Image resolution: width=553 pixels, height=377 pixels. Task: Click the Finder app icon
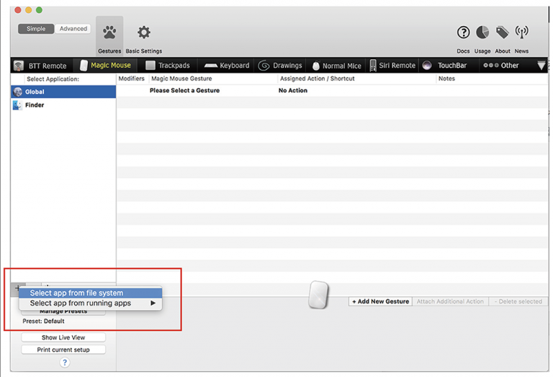pos(17,105)
